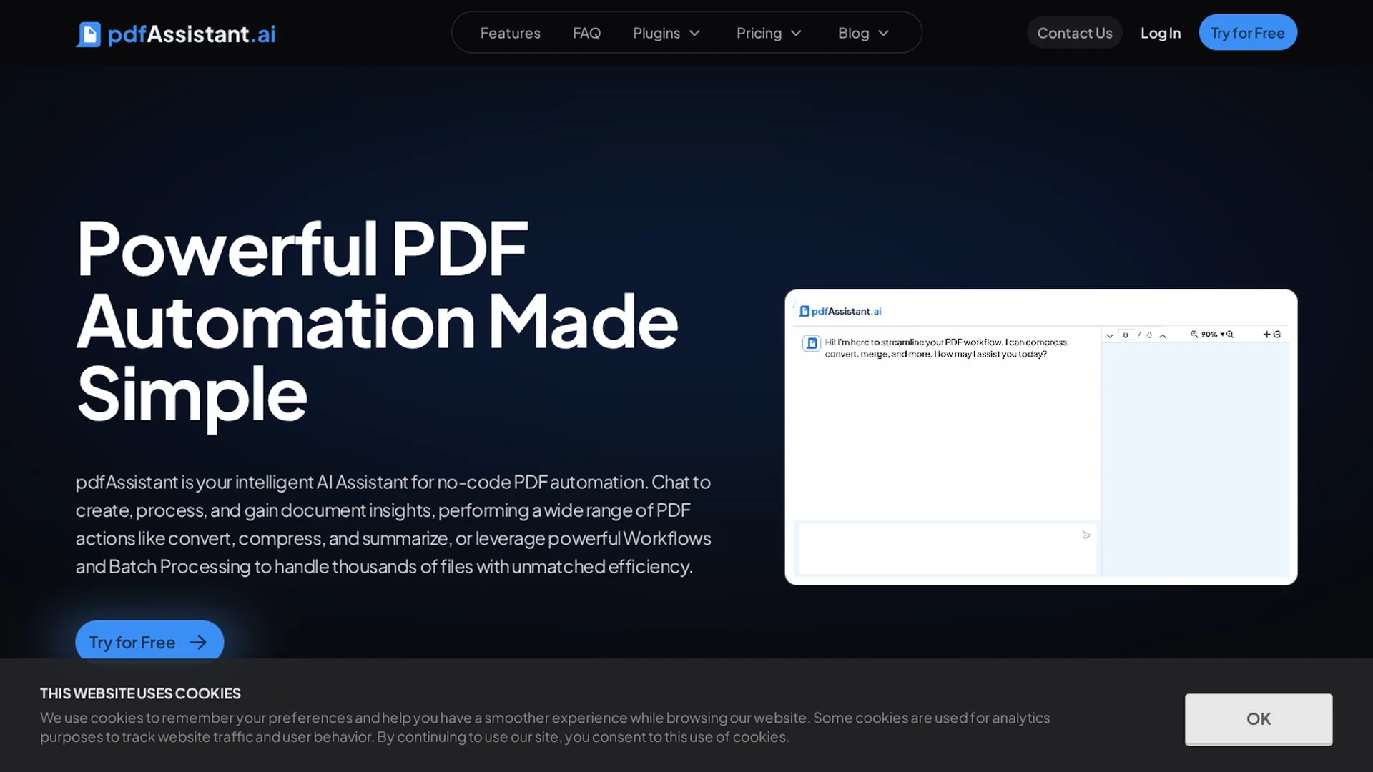
Task: Go to the FAQ page
Action: point(586,33)
